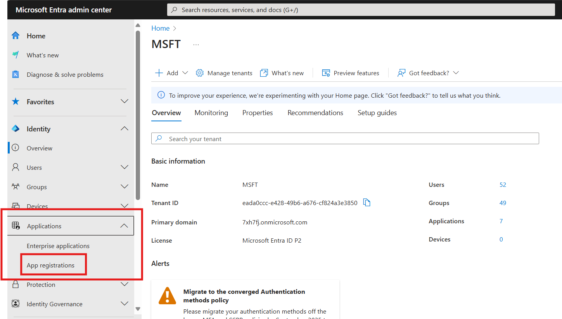
Task: Open the MSFT ellipsis more options
Action: point(196,45)
